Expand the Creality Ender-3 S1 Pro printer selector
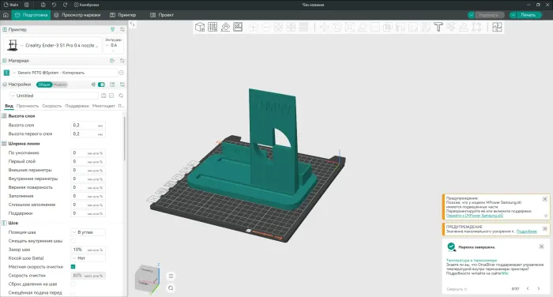The image size is (553, 297). click(x=53, y=46)
